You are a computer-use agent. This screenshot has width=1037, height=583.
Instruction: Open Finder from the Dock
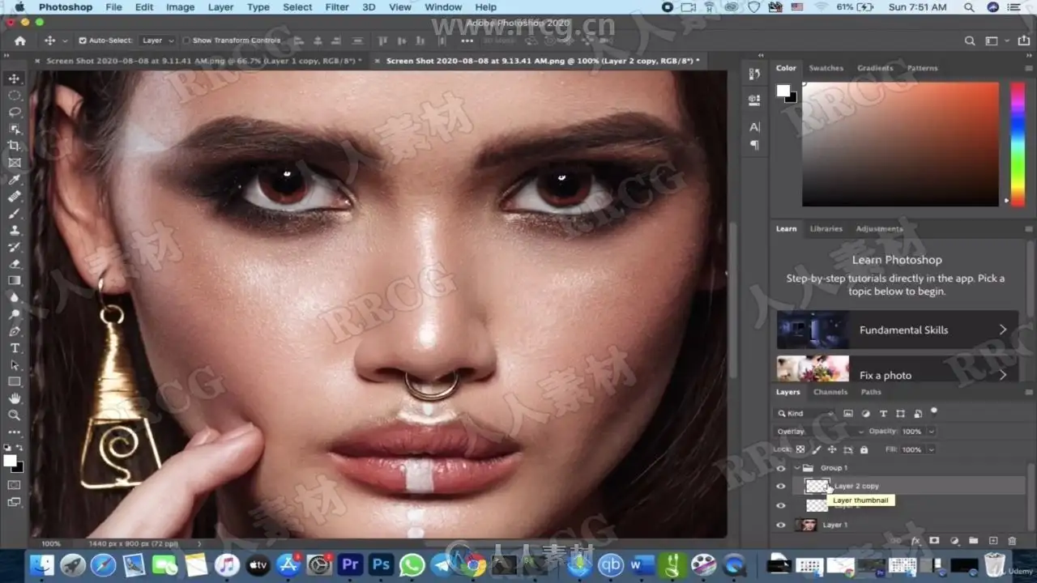42,564
